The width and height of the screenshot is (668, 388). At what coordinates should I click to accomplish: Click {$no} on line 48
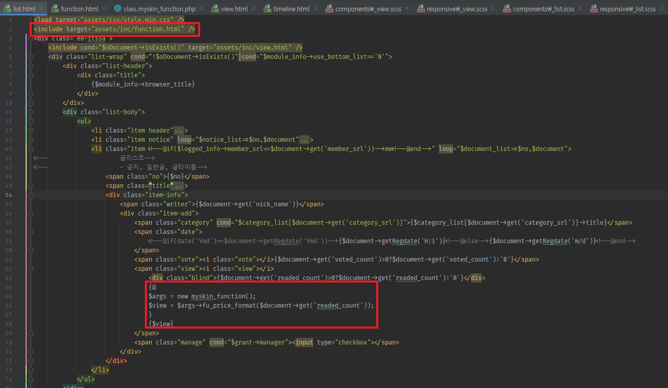[174, 177]
